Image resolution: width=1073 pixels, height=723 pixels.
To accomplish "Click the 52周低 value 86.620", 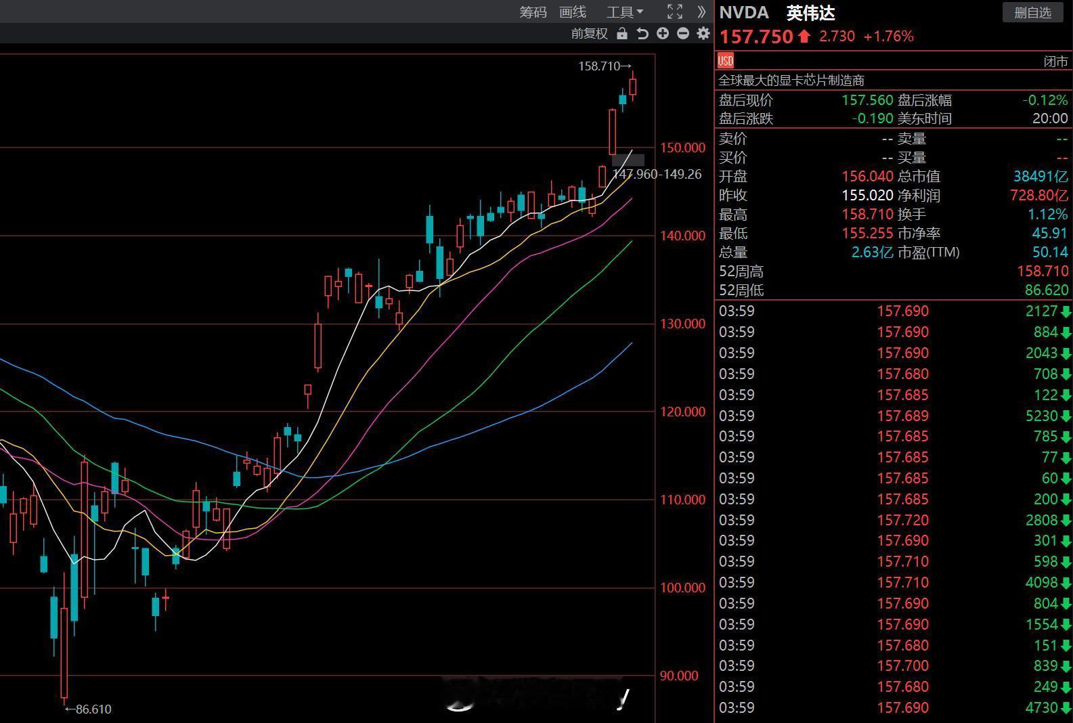I will point(1047,290).
